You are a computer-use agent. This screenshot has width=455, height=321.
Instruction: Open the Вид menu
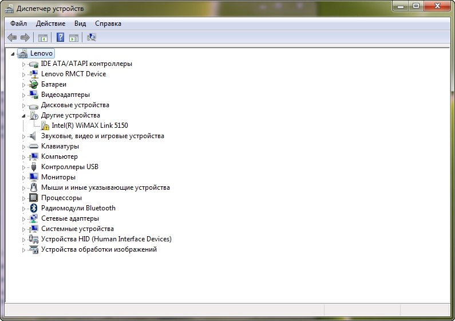[x=80, y=24]
